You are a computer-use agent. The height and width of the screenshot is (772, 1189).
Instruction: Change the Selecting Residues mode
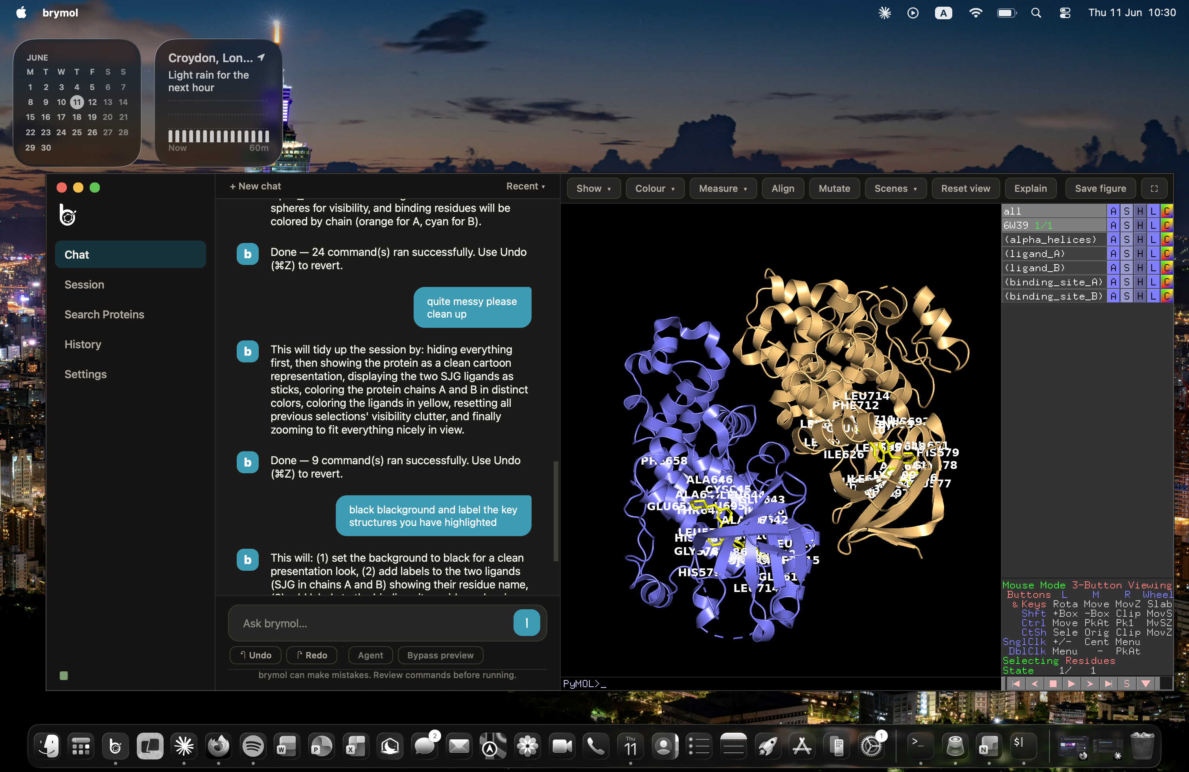tap(1058, 661)
